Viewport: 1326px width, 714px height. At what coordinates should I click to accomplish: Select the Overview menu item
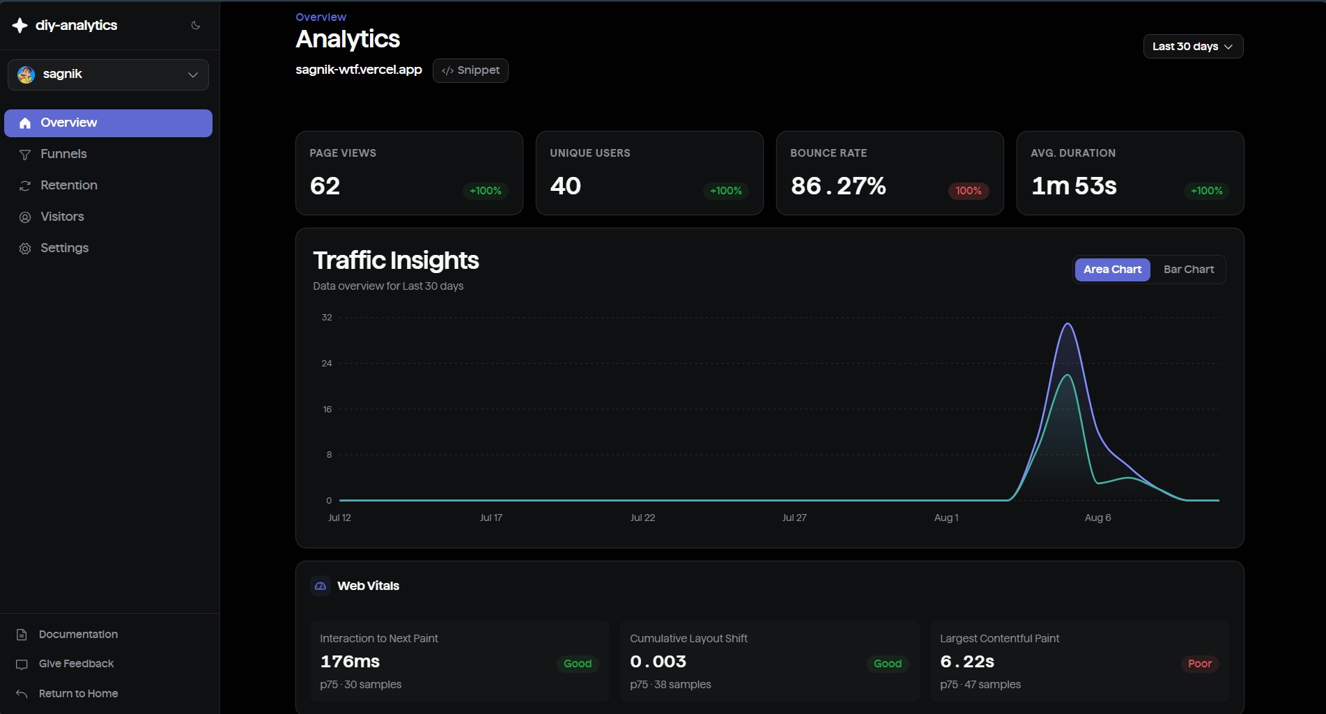pos(108,123)
